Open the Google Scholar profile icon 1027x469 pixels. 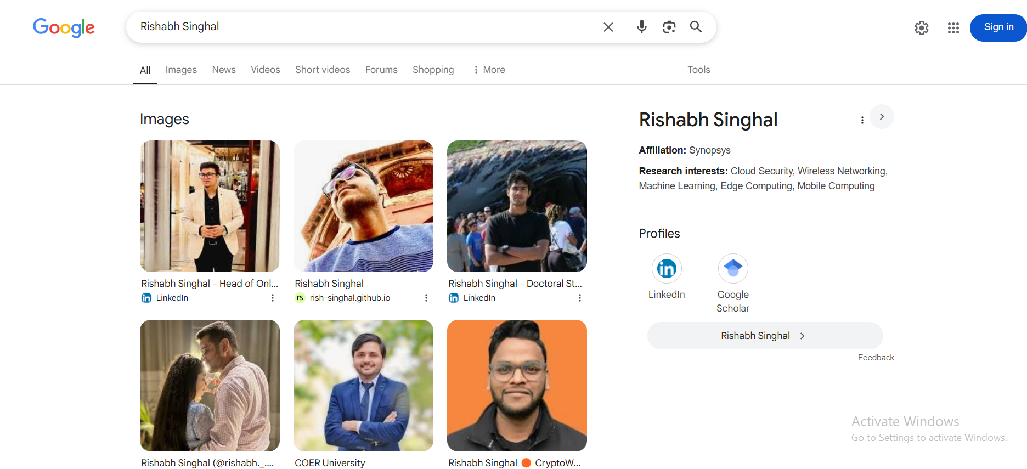coord(733,269)
